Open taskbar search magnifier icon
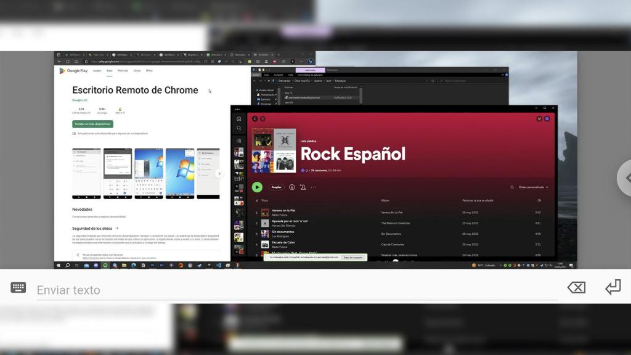The height and width of the screenshot is (355, 631). coord(68,265)
